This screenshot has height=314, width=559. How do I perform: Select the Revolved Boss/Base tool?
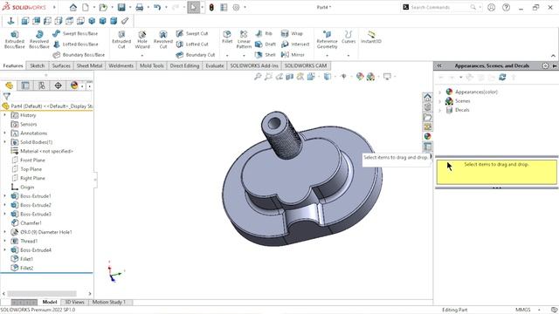(x=39, y=39)
